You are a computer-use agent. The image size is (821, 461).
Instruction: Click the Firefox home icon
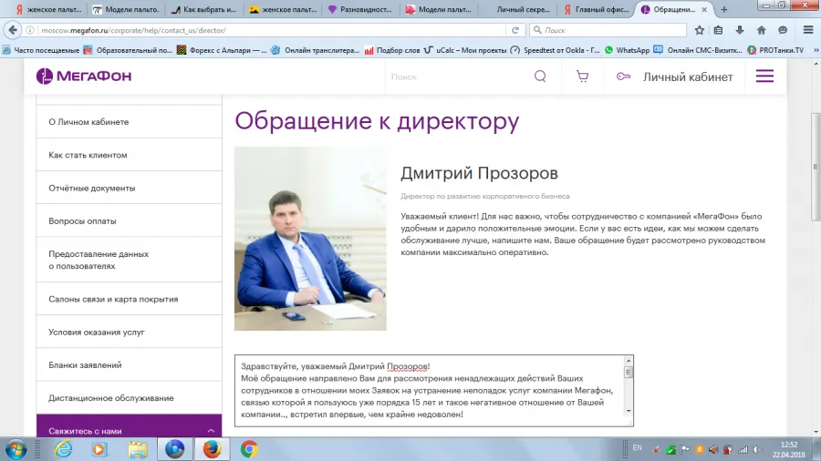tap(762, 30)
